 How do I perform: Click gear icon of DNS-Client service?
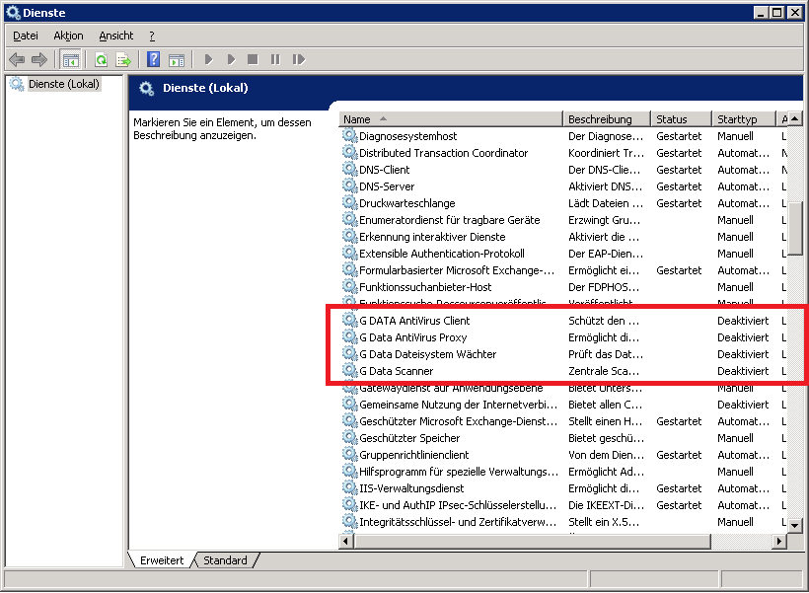pyautogui.click(x=350, y=170)
